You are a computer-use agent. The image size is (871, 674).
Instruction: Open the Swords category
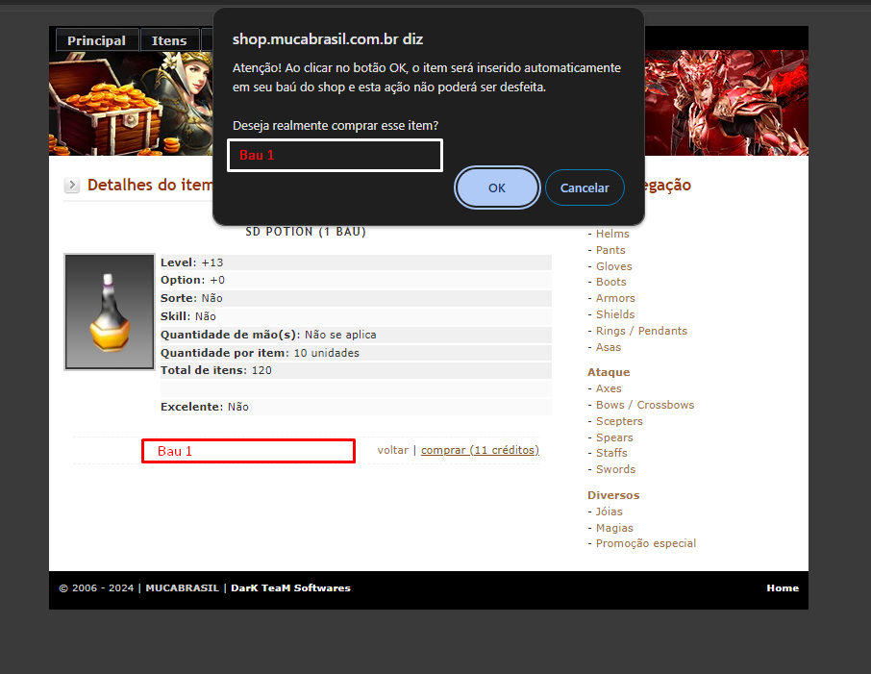(x=615, y=469)
